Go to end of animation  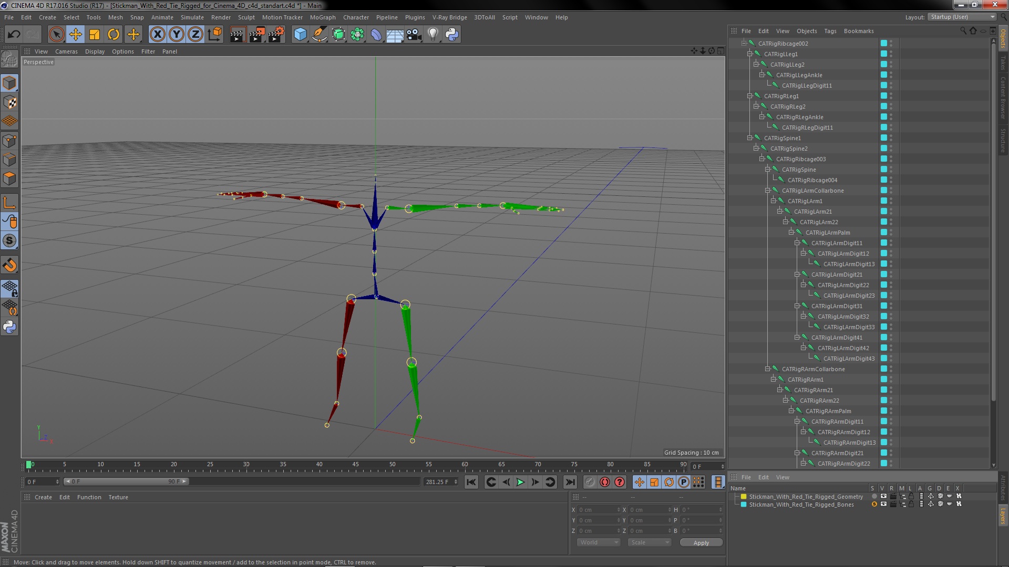click(570, 482)
